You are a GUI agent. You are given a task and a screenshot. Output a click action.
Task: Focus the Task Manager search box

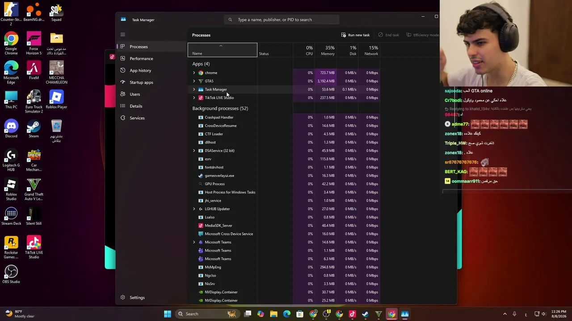282,20
